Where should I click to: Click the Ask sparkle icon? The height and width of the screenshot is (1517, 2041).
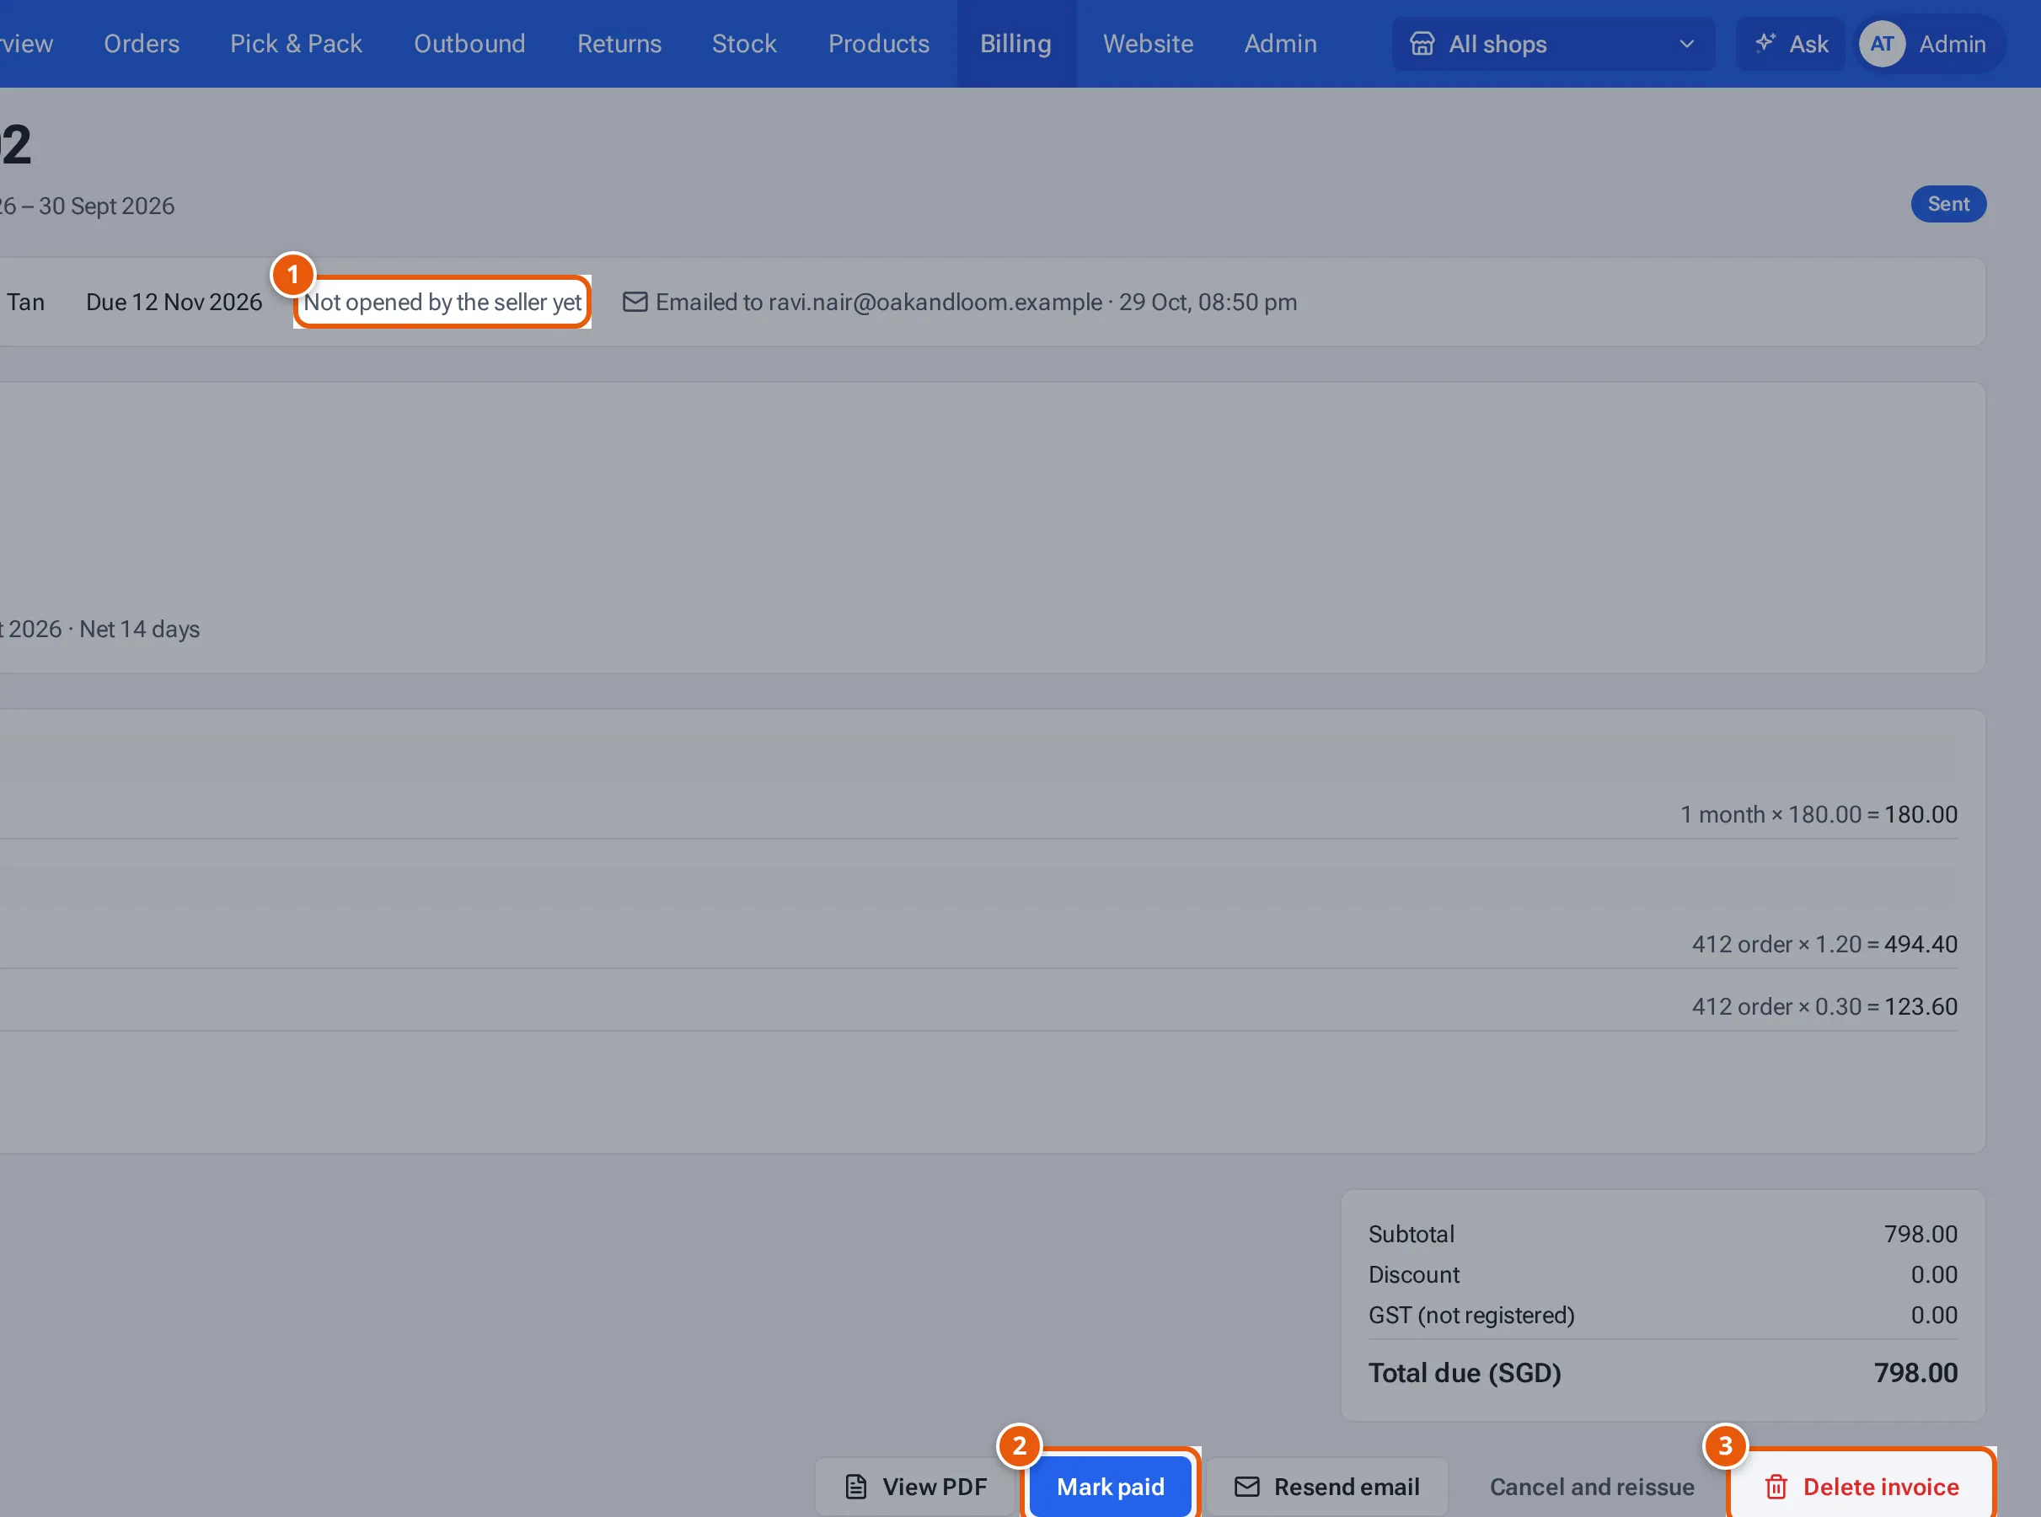point(1764,42)
